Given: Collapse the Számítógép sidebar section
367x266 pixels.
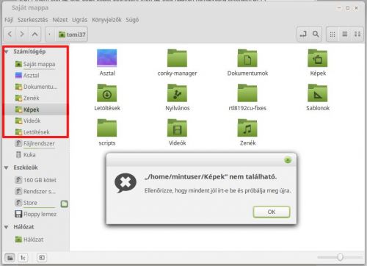Looking at the screenshot, I should point(7,51).
